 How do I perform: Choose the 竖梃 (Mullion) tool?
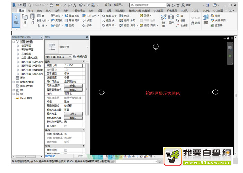[x=69, y=25]
